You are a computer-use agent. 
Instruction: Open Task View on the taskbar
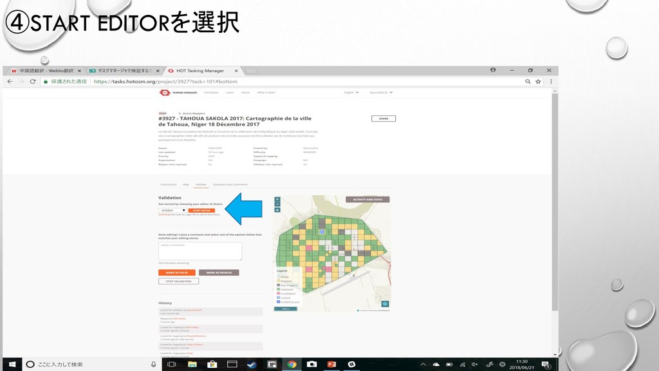click(171, 365)
